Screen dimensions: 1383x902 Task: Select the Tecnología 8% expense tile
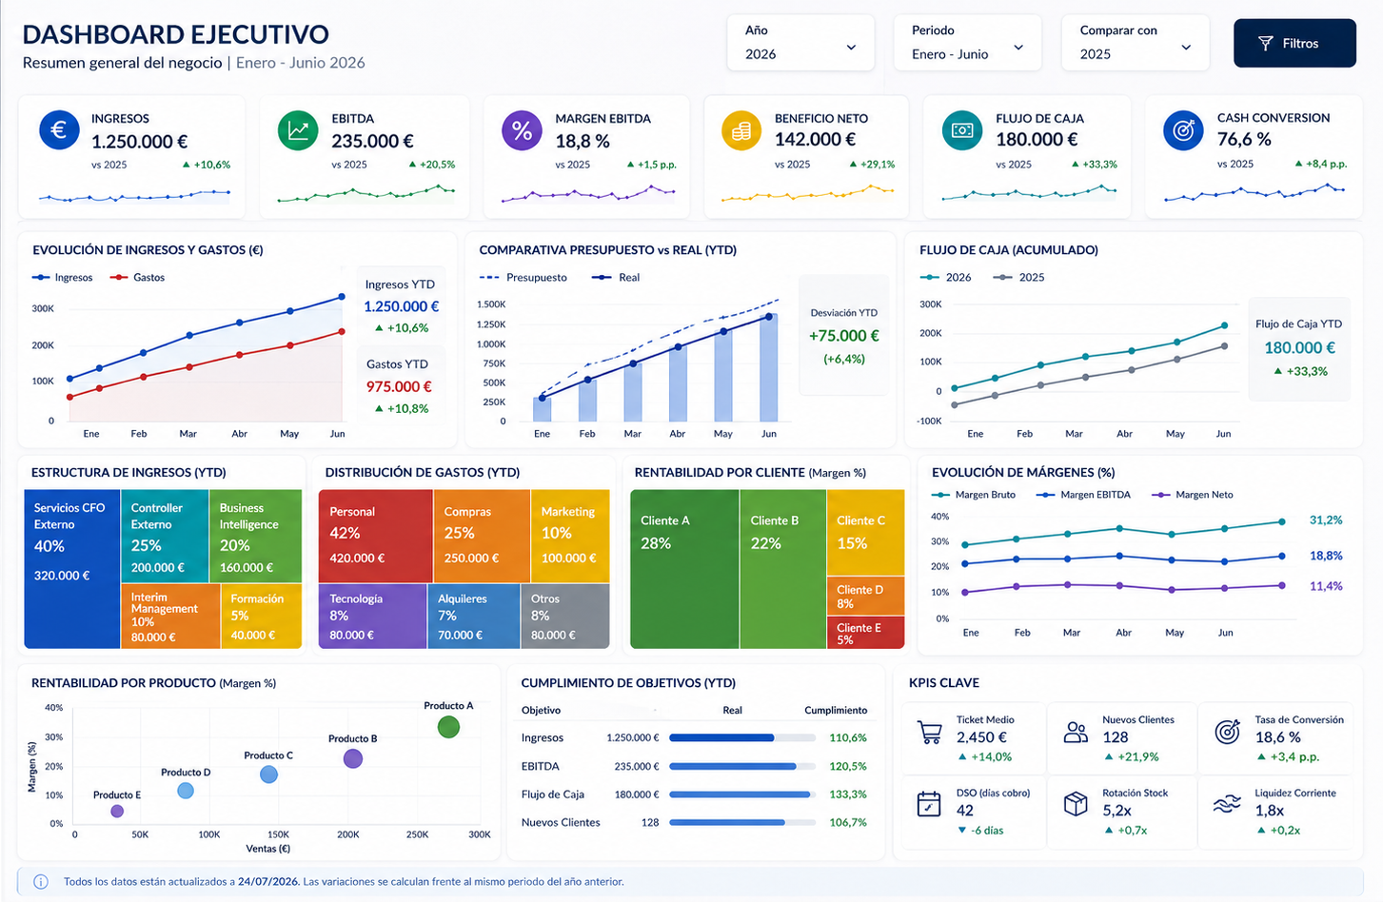click(372, 617)
